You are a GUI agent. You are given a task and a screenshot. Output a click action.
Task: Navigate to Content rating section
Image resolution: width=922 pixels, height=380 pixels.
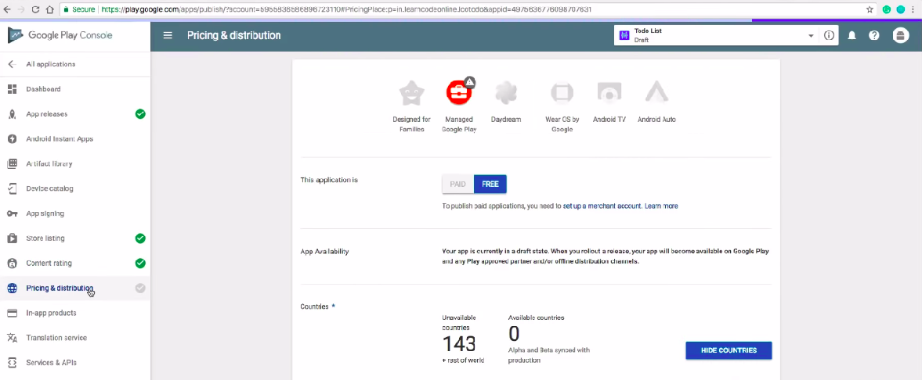[x=49, y=263]
